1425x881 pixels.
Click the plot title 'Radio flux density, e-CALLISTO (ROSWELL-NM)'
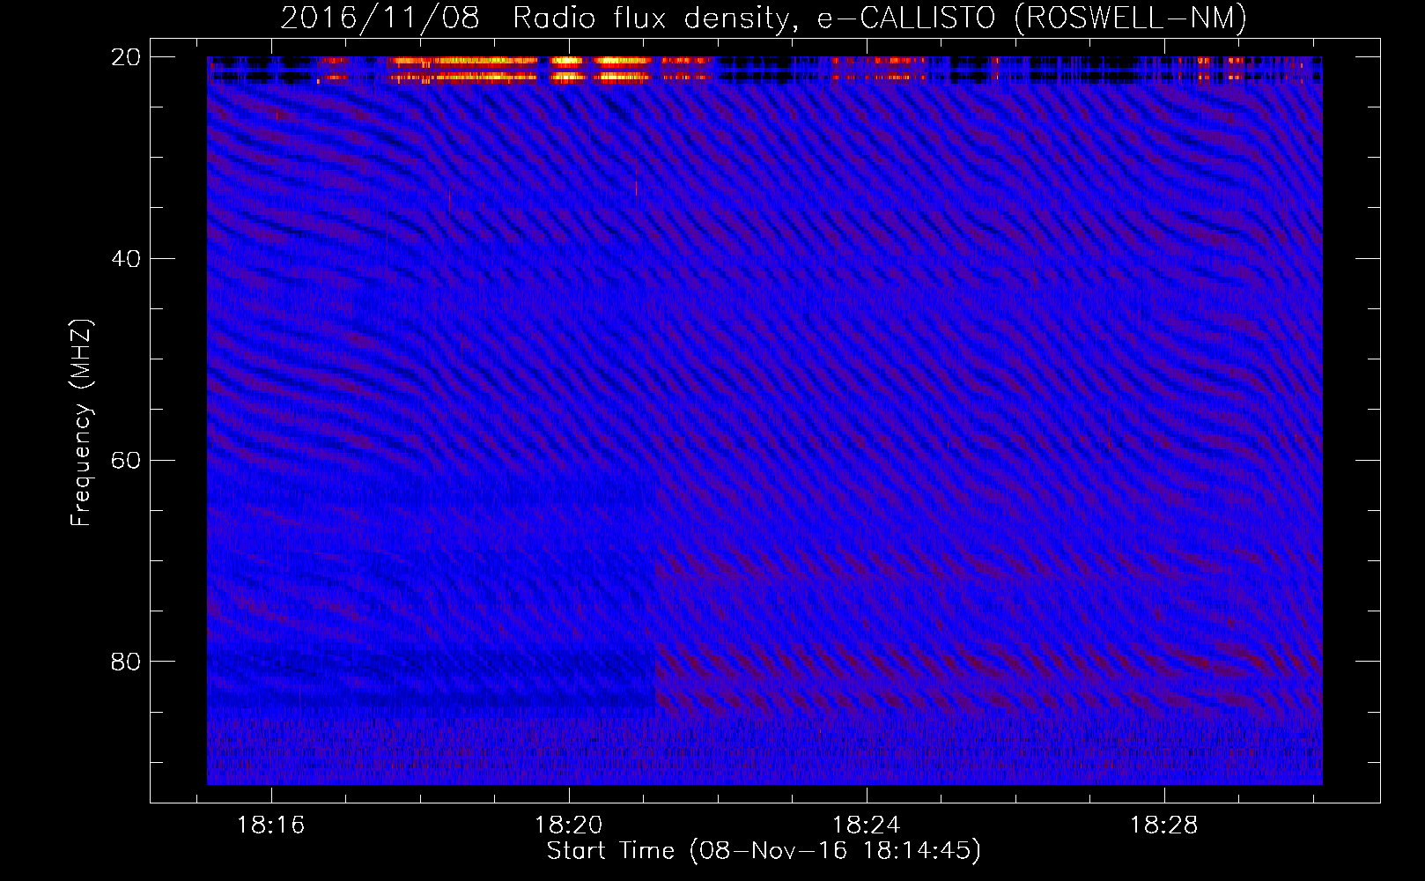880,19
